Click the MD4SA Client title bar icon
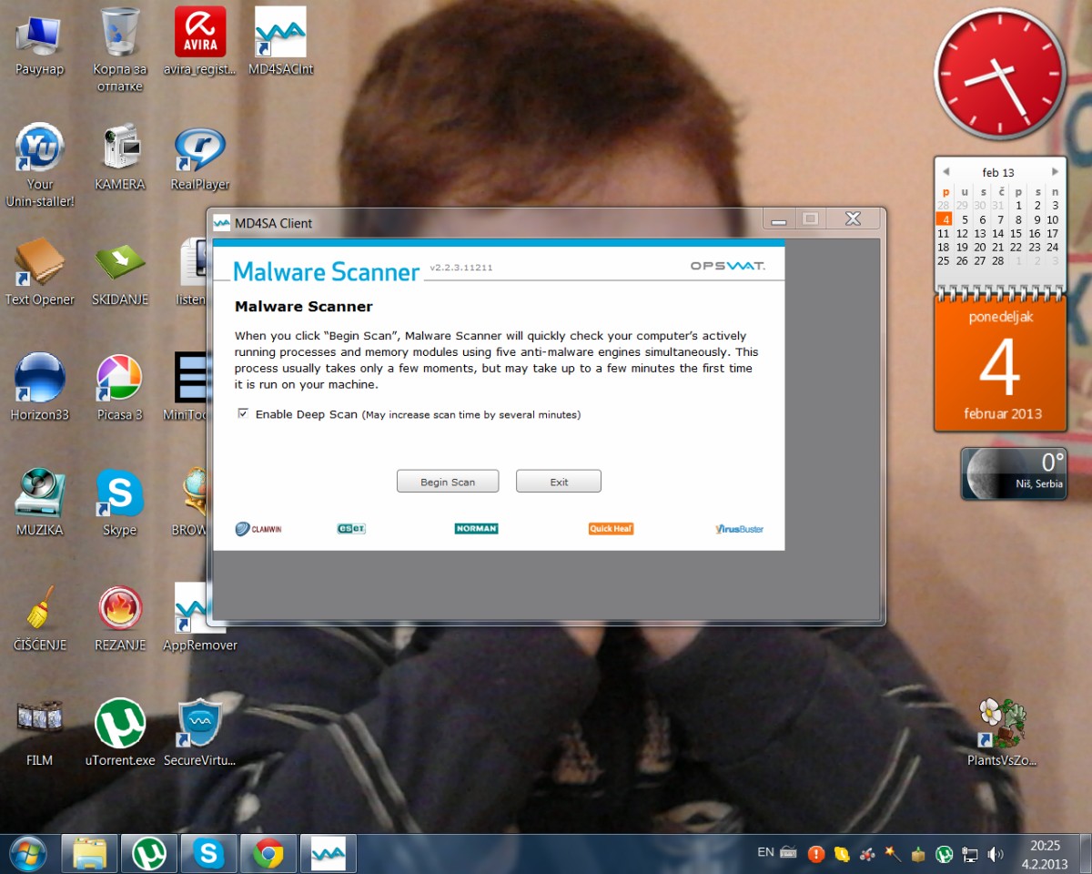 tap(221, 223)
